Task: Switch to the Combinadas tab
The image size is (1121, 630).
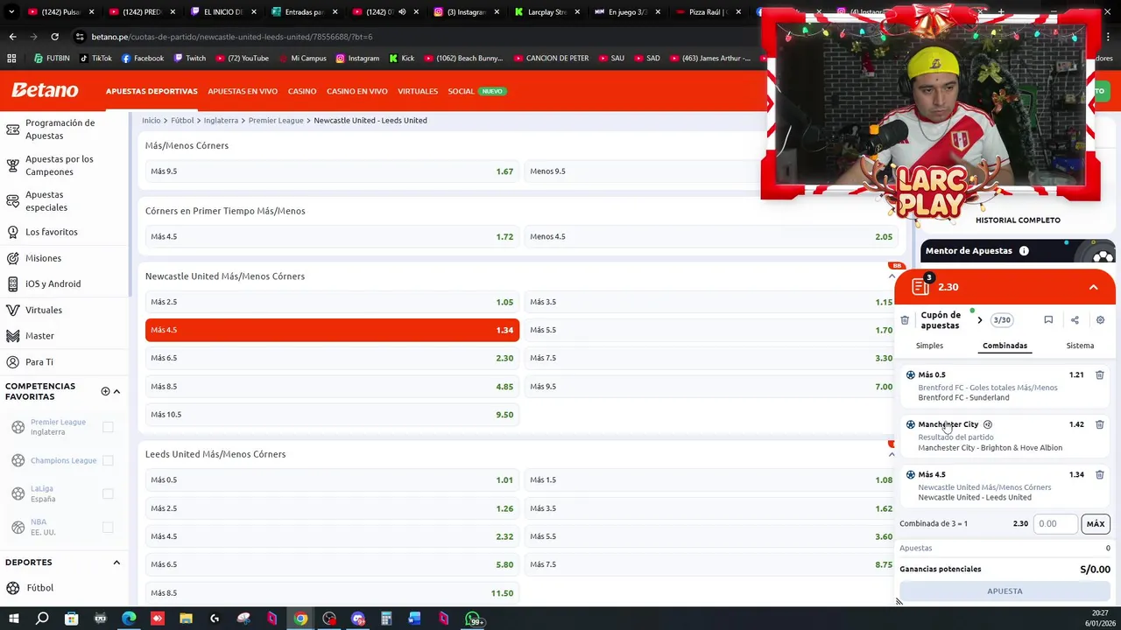Action: pyautogui.click(x=1005, y=346)
